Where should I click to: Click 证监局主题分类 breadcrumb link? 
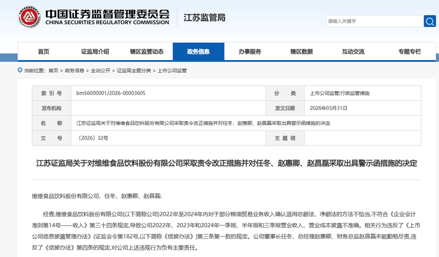pyautogui.click(x=134, y=71)
